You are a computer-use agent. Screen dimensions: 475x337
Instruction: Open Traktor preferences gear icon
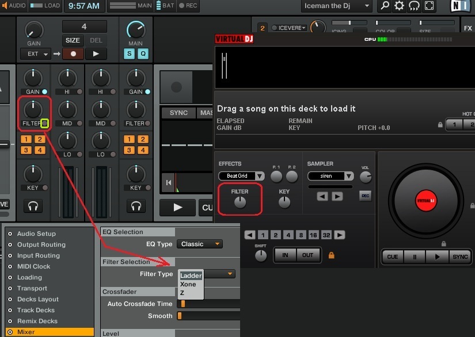tap(399, 5)
